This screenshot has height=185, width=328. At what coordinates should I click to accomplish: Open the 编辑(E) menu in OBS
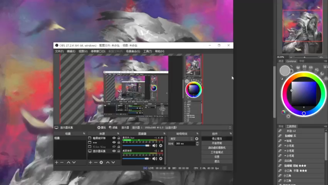71,51
